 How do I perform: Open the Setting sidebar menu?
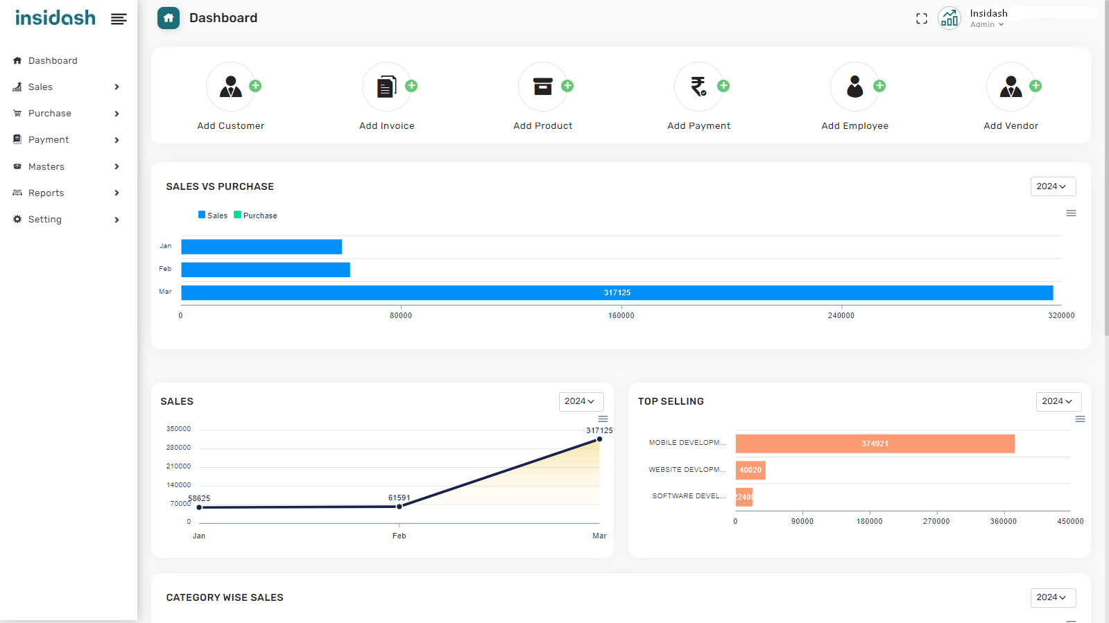[45, 219]
